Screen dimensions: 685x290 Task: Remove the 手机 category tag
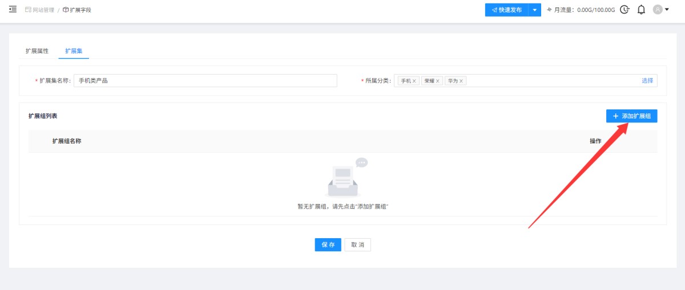[x=414, y=81]
